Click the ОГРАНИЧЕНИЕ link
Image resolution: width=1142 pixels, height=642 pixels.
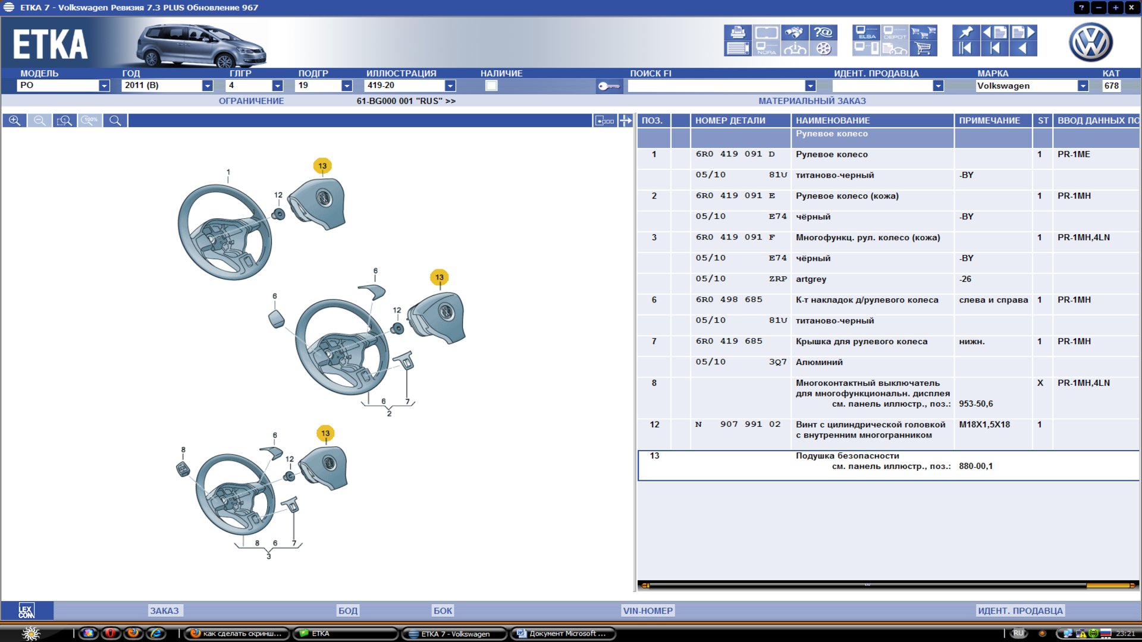coord(251,101)
